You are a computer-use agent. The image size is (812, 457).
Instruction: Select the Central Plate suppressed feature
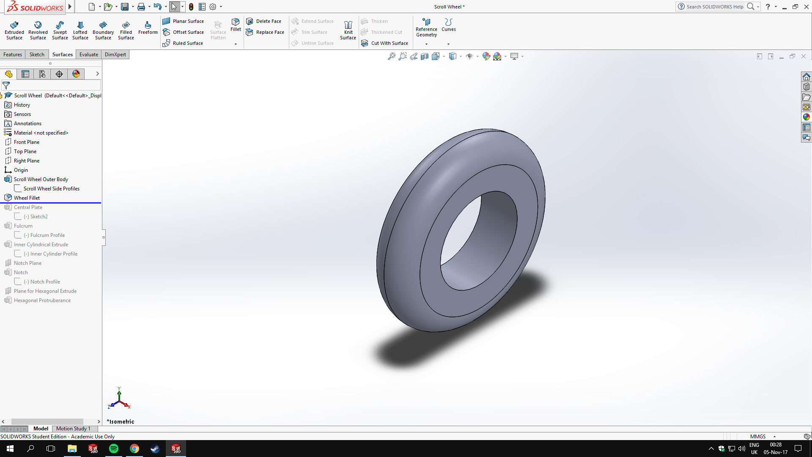(28, 207)
